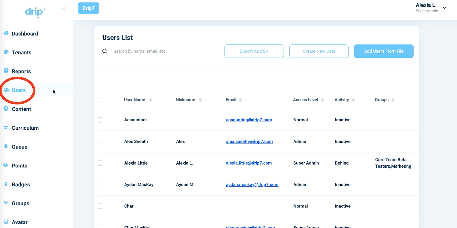Click the Alex nickname cell
The image size is (457, 228).
pyautogui.click(x=181, y=141)
